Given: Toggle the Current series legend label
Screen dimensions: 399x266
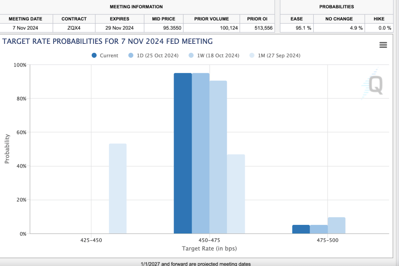Looking at the screenshot, I should pyautogui.click(x=109, y=56).
